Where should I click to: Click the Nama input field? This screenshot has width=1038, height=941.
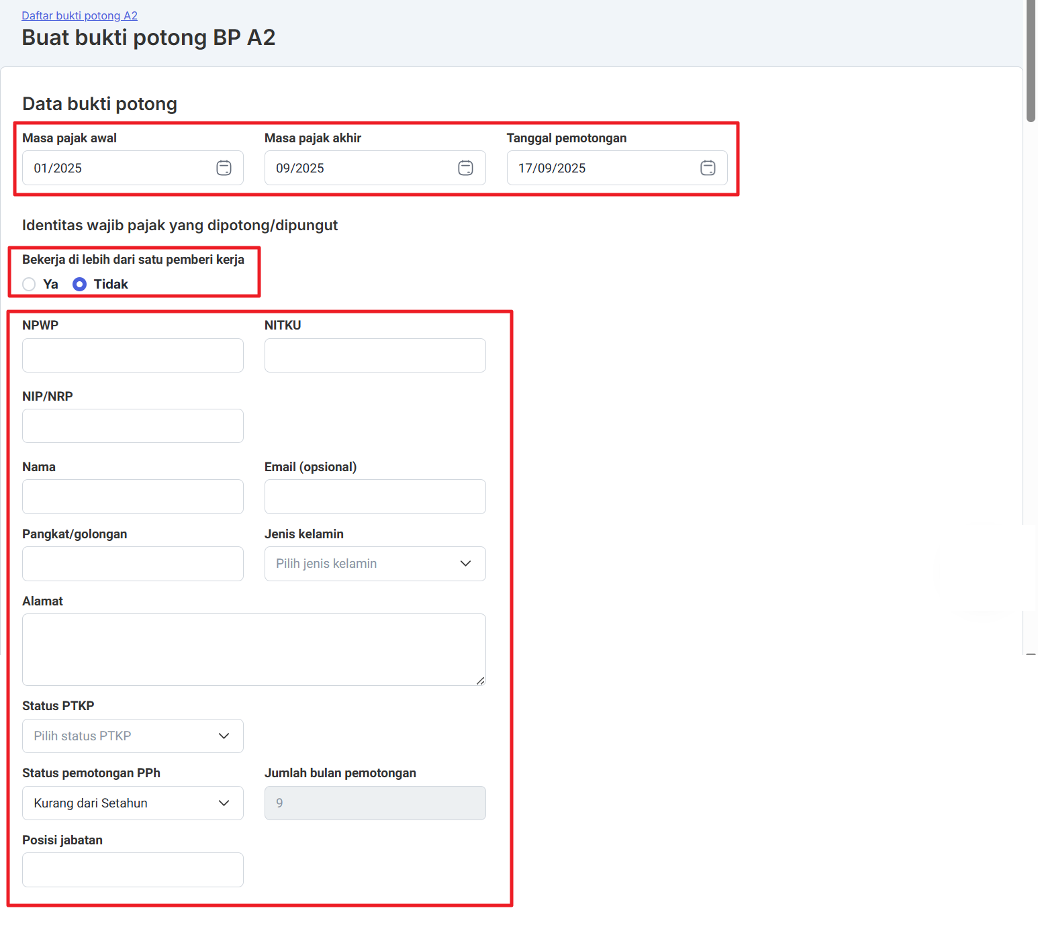point(132,497)
